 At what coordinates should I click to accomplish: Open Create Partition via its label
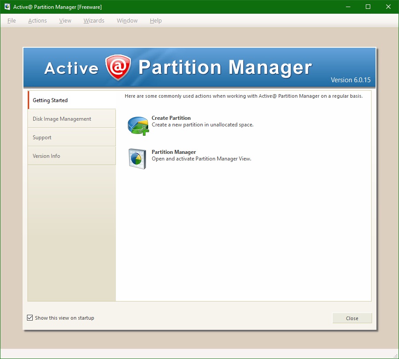pyautogui.click(x=171, y=118)
